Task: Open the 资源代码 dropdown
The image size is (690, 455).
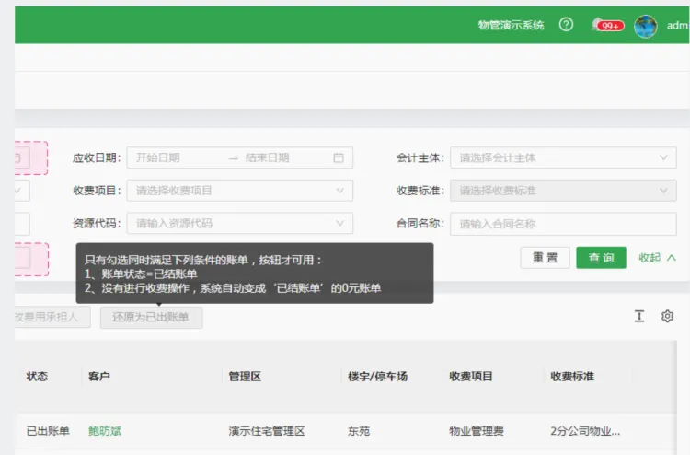Action: coord(240,223)
